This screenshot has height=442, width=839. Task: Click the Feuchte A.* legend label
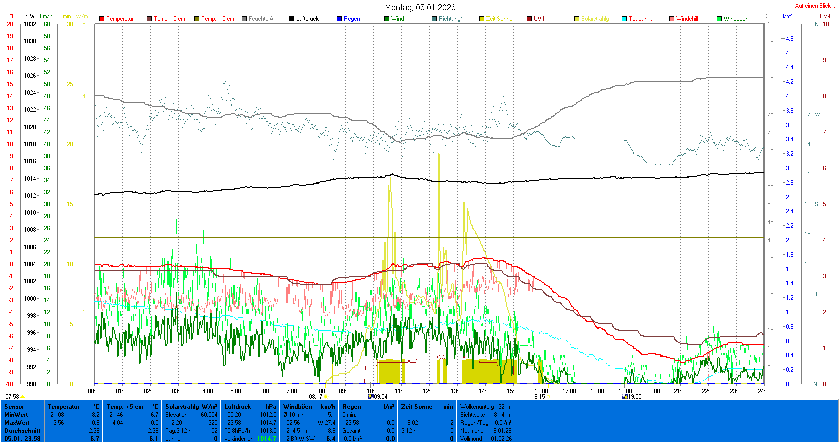point(262,19)
